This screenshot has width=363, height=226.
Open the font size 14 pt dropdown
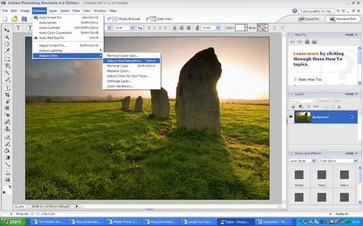click(x=132, y=28)
